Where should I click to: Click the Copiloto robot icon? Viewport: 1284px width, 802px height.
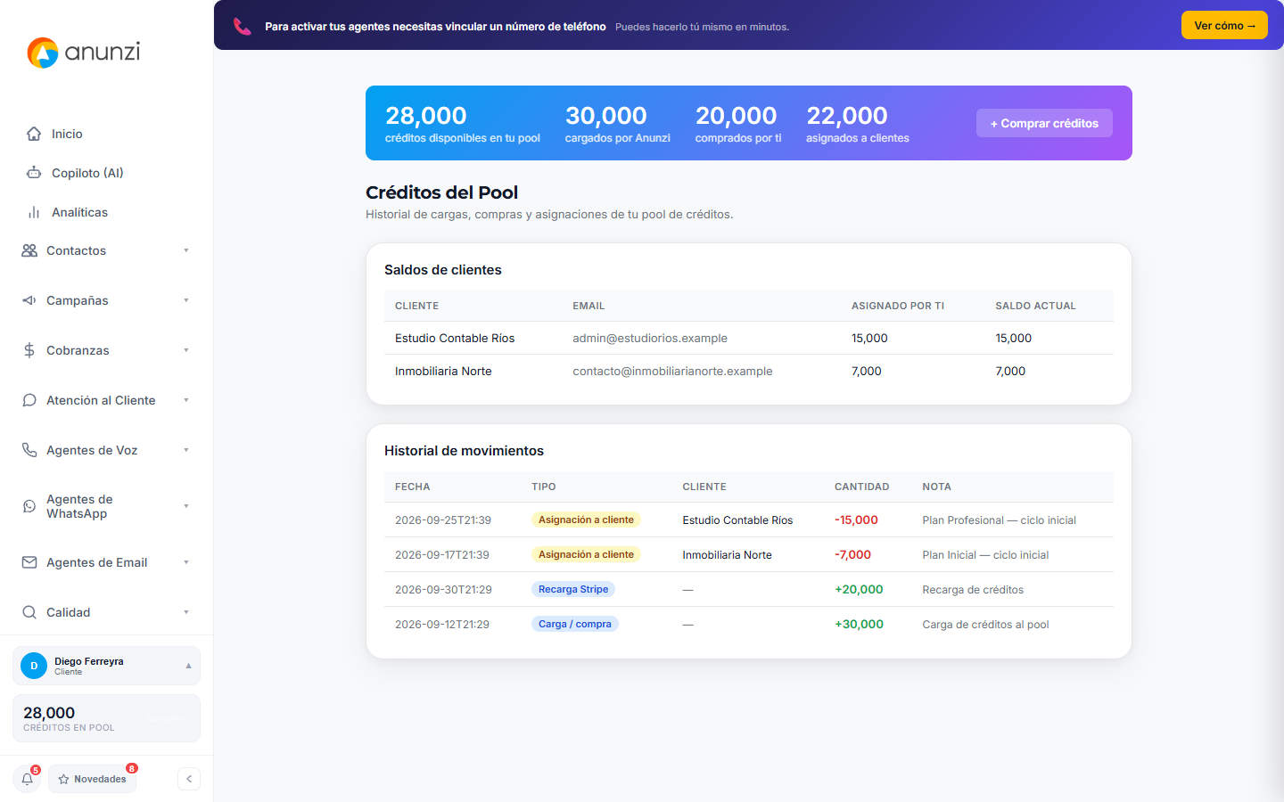pyautogui.click(x=34, y=173)
